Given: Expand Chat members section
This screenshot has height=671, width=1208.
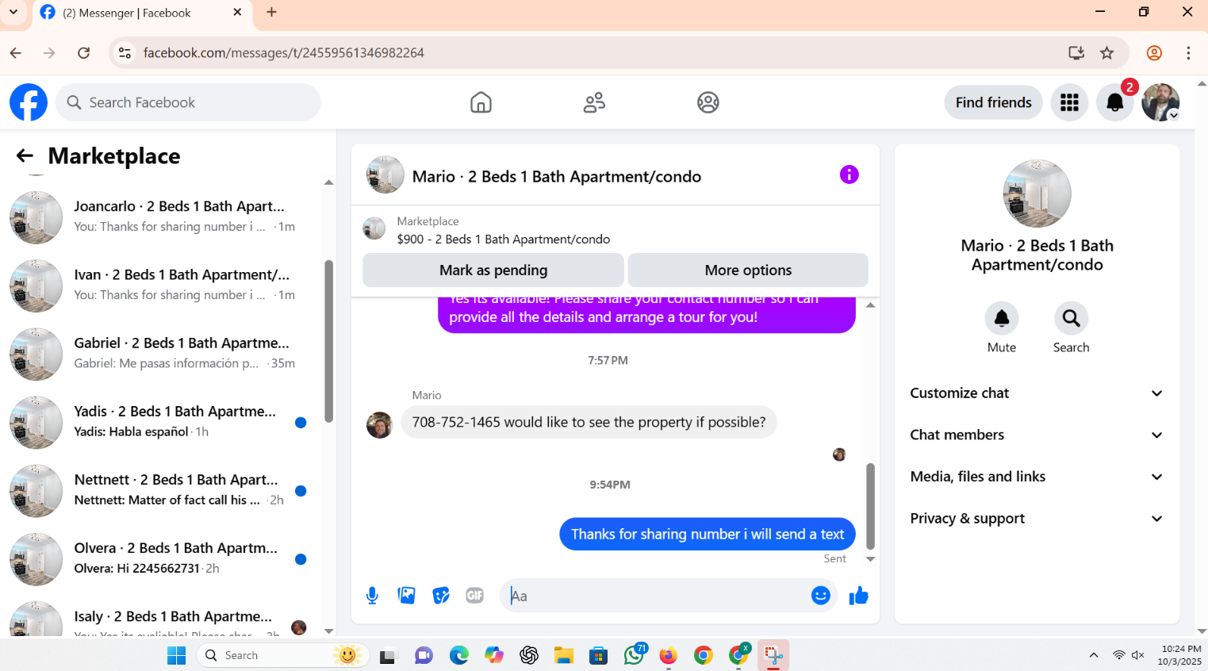Looking at the screenshot, I should coord(1037,435).
